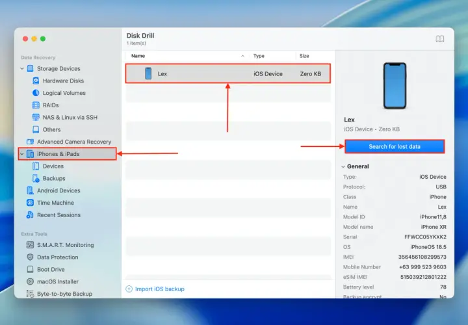This screenshot has width=468, height=325.
Task: Select Devices under iPhones & iPads
Action: 53,166
